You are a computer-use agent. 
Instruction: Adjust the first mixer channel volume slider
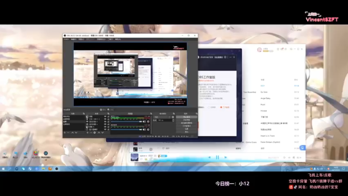[127, 122]
